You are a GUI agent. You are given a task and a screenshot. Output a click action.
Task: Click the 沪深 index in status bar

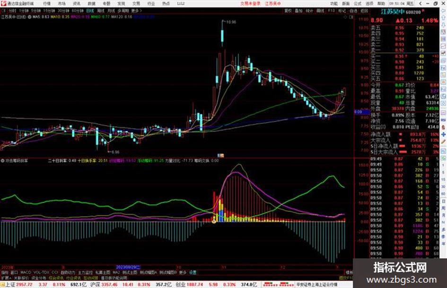95,285
